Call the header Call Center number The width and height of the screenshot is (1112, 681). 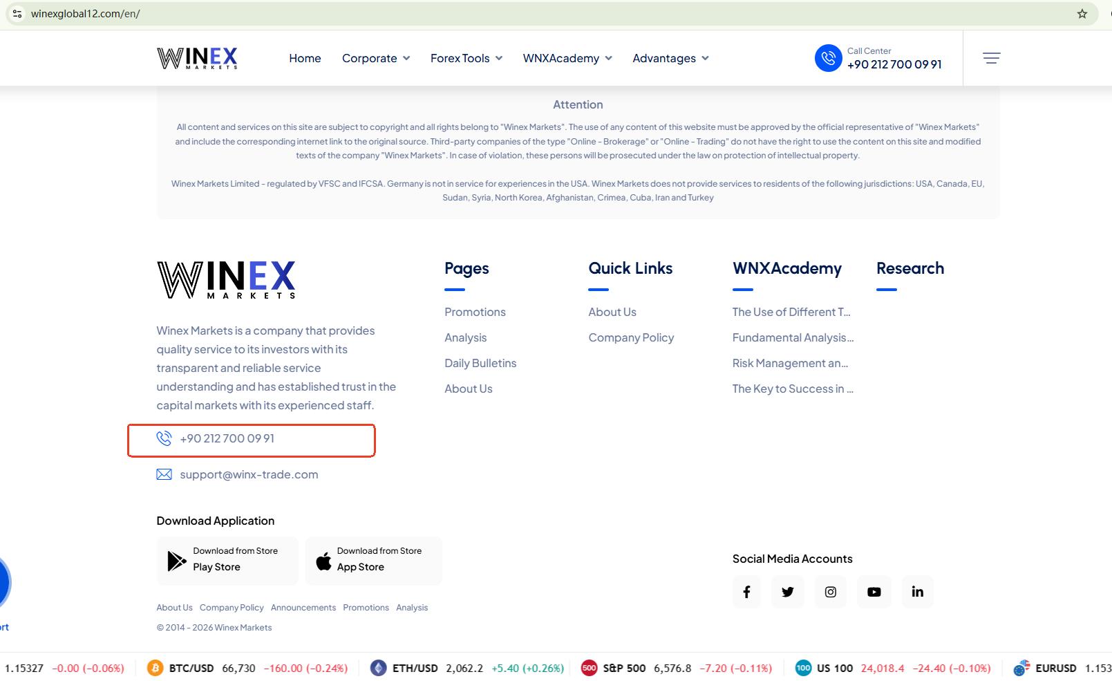click(x=894, y=64)
